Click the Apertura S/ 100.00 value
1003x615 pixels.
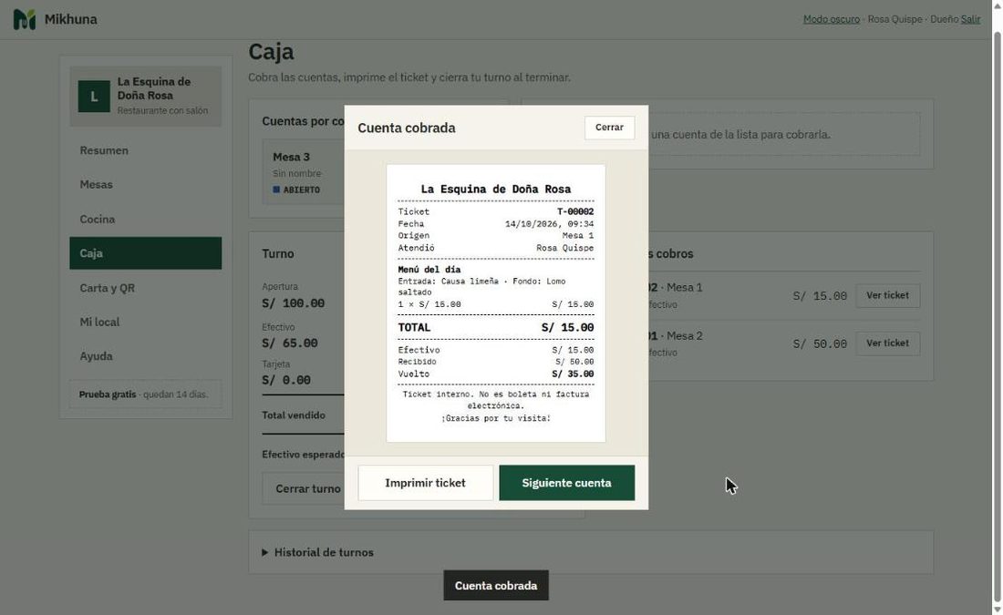coord(293,303)
